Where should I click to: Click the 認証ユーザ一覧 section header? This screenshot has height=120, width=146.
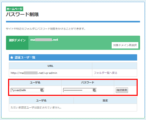click(73, 57)
